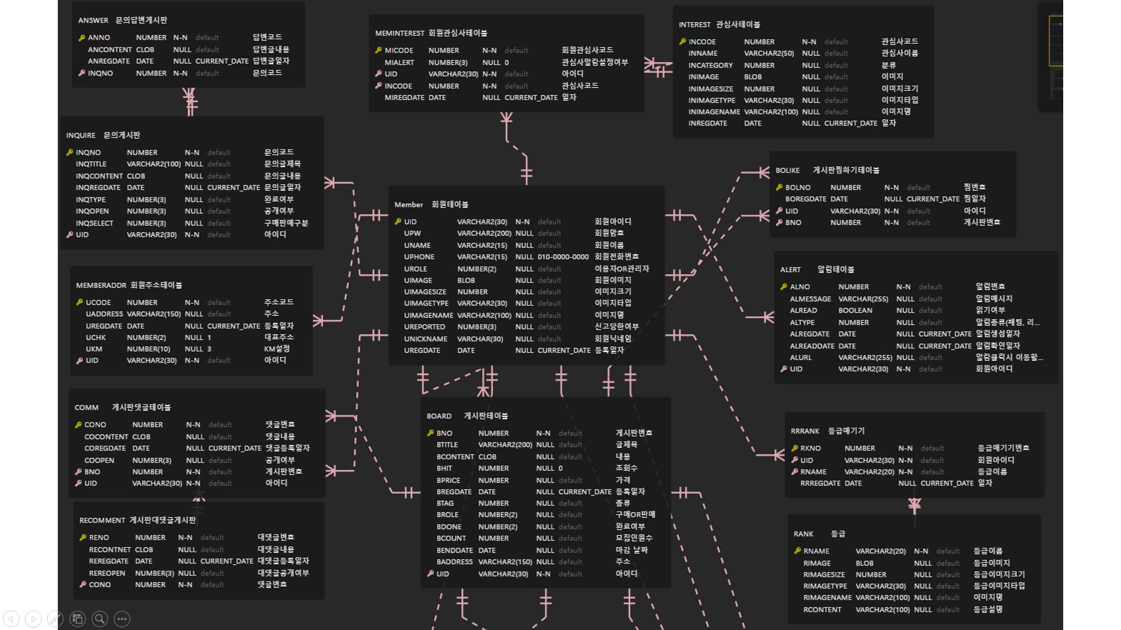This screenshot has height=630, width=1121.
Task: Click the key icon beside ANNO
Action: click(x=82, y=38)
